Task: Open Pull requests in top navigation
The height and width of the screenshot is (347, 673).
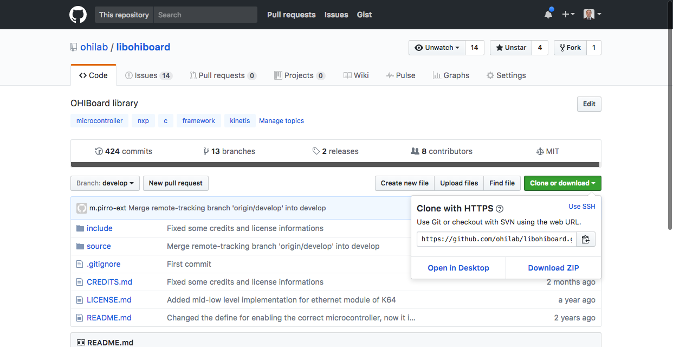Action: click(291, 15)
